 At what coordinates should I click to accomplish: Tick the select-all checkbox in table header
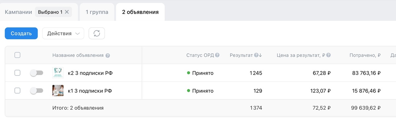click(17, 55)
